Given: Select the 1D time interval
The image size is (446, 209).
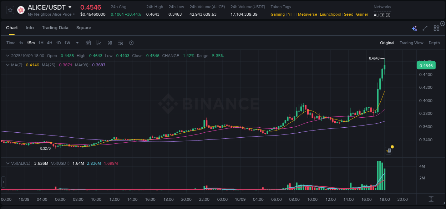Looking at the screenshot, I should point(58,43).
